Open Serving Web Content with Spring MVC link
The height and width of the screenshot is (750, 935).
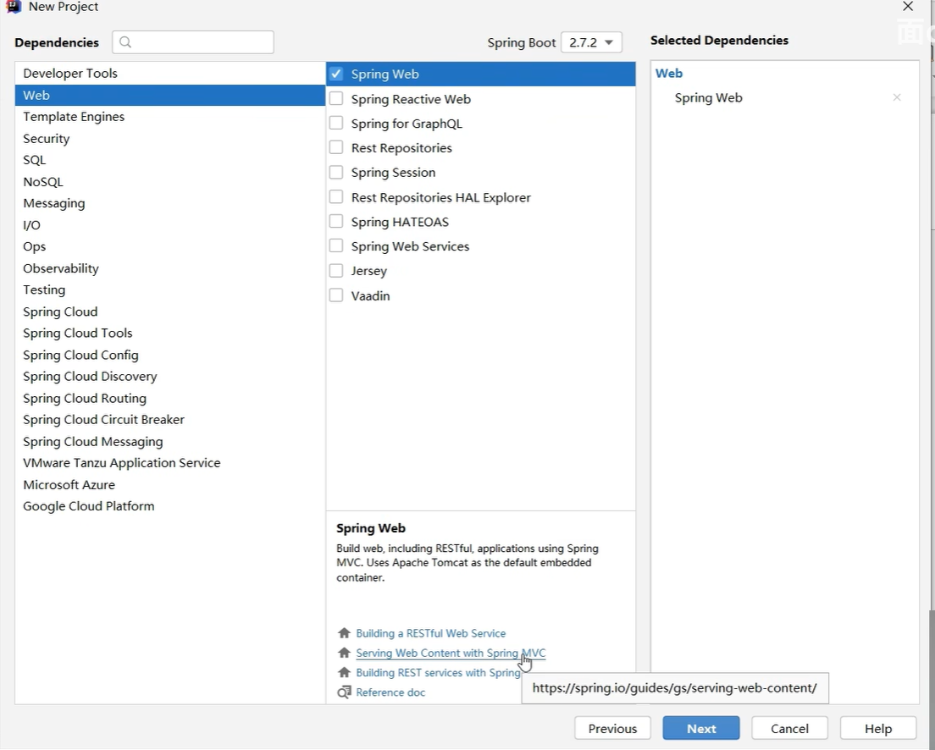451,653
